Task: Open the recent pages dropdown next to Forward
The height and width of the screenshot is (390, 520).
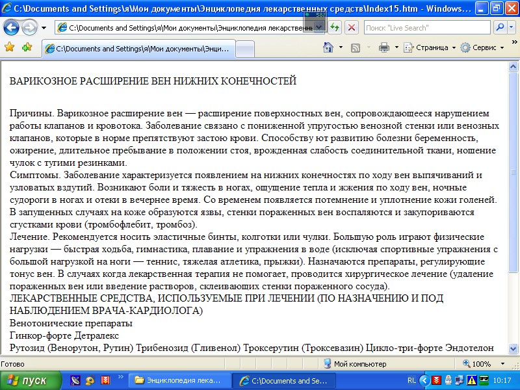Action: click(x=44, y=28)
